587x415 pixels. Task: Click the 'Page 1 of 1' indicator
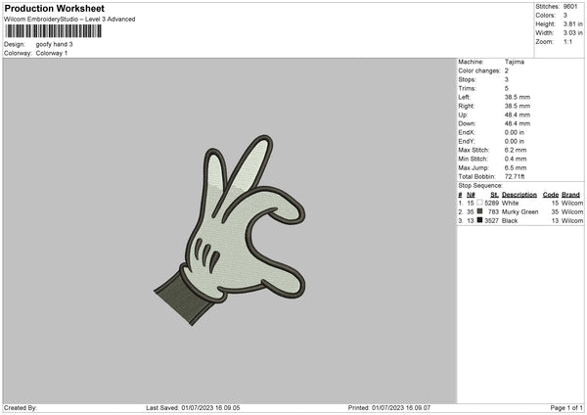(x=566, y=407)
